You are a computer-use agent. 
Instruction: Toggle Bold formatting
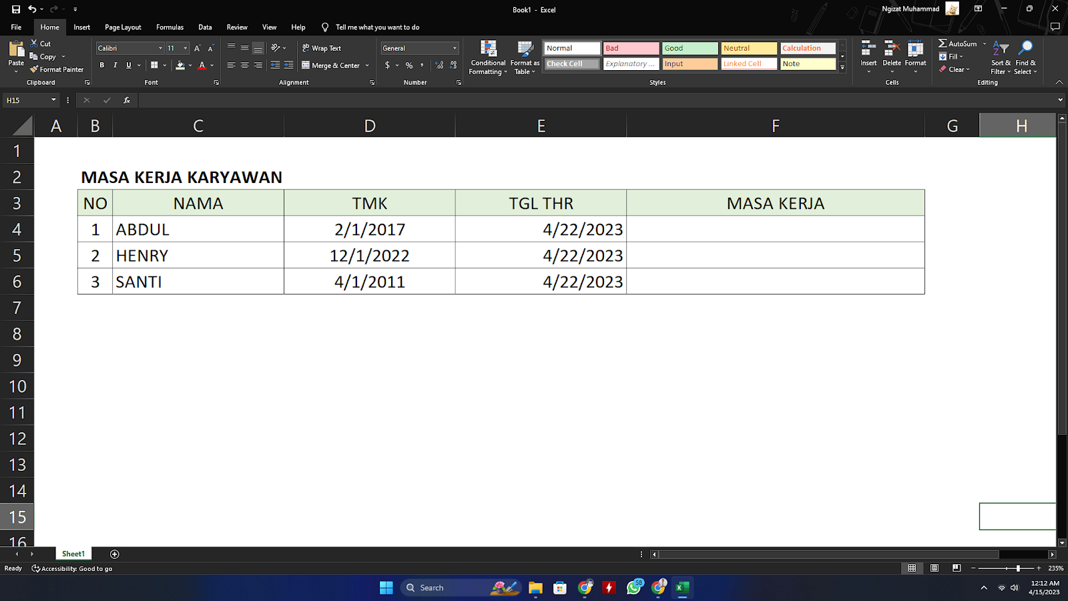(102, 65)
